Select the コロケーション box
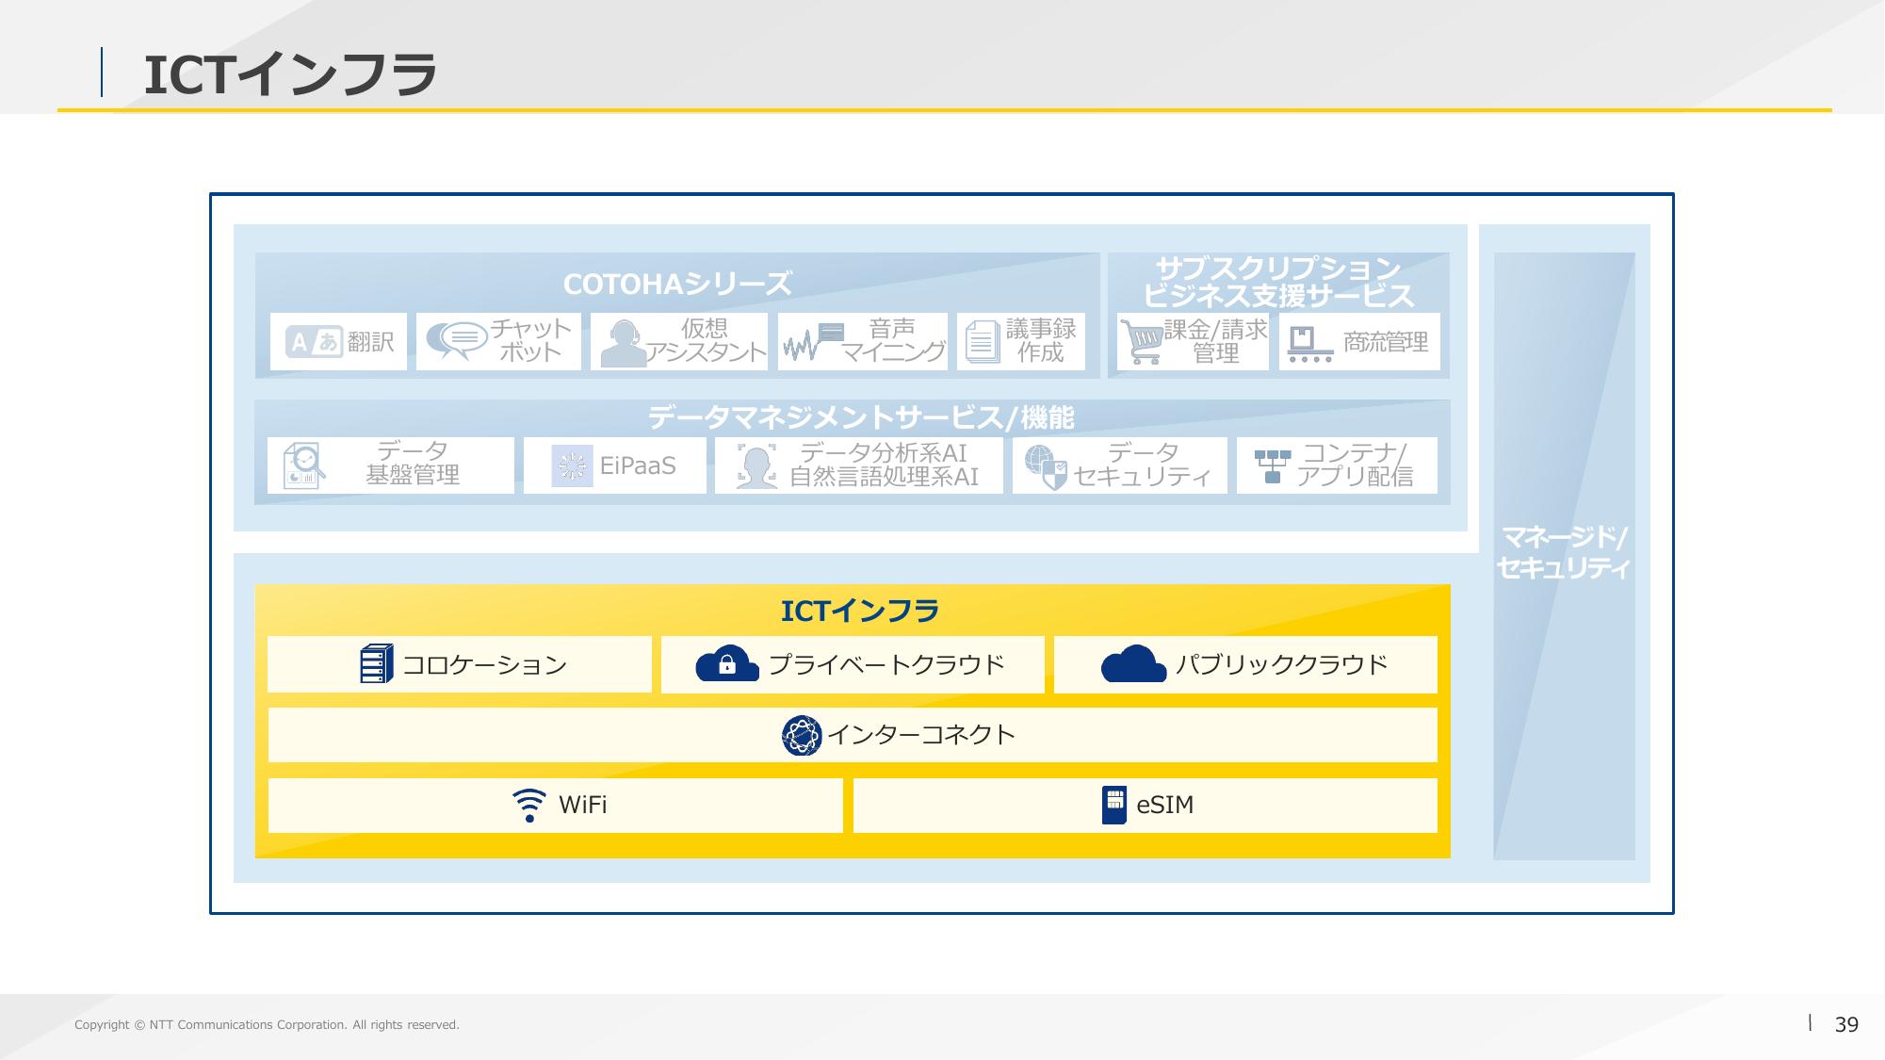 (460, 664)
